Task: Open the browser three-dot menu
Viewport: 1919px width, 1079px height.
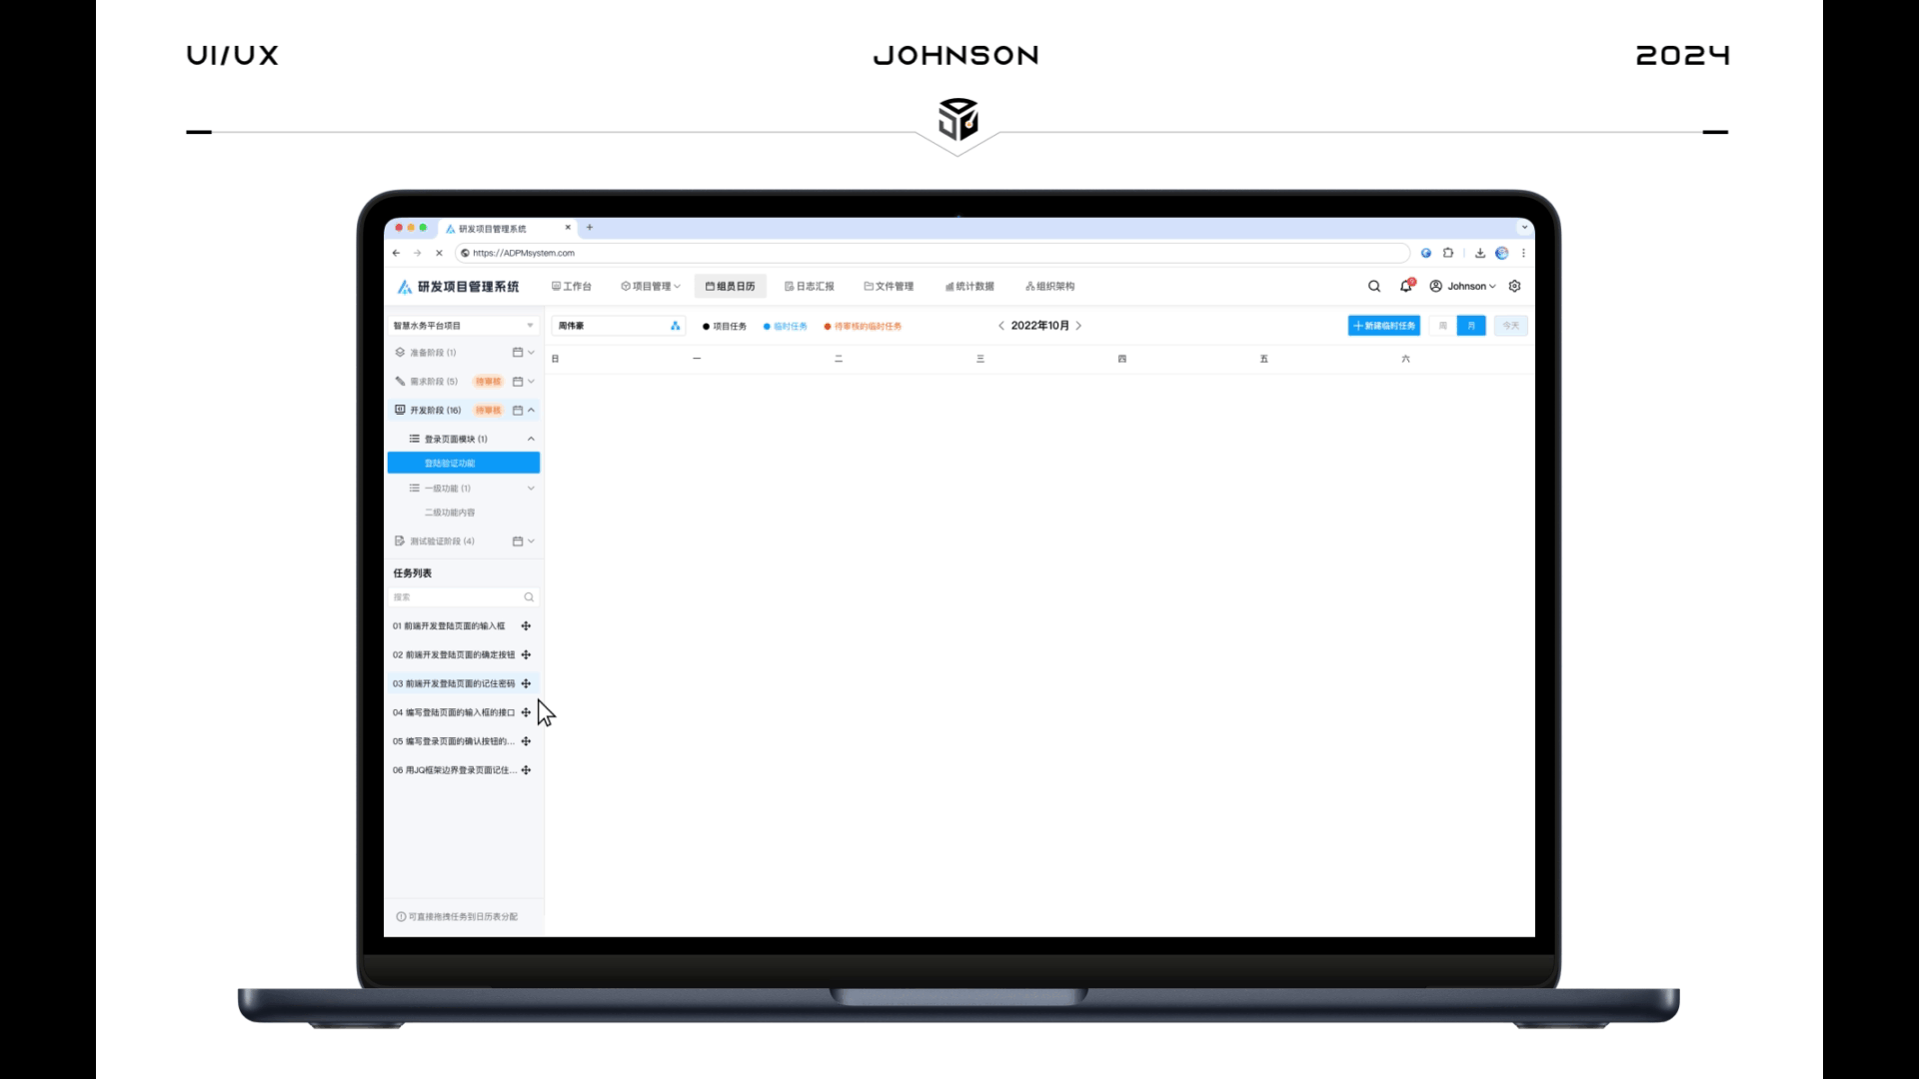Action: click(x=1523, y=253)
